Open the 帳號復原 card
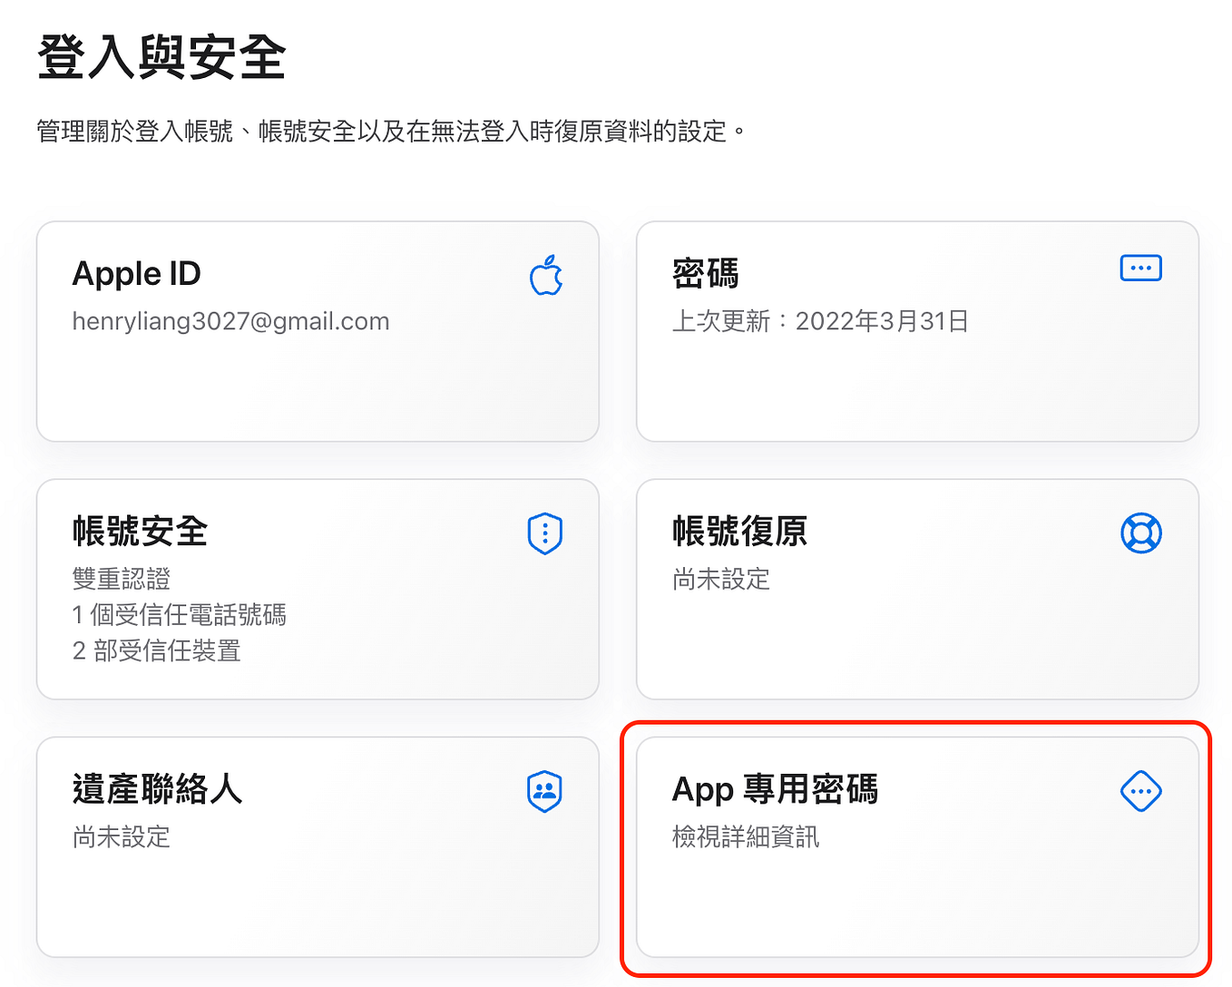Image resolution: width=1232 pixels, height=987 pixels. coord(917,589)
